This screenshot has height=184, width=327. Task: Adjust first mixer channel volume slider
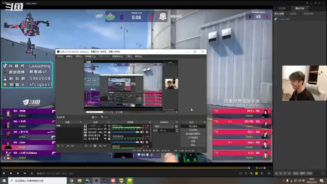pyautogui.click(x=125, y=132)
